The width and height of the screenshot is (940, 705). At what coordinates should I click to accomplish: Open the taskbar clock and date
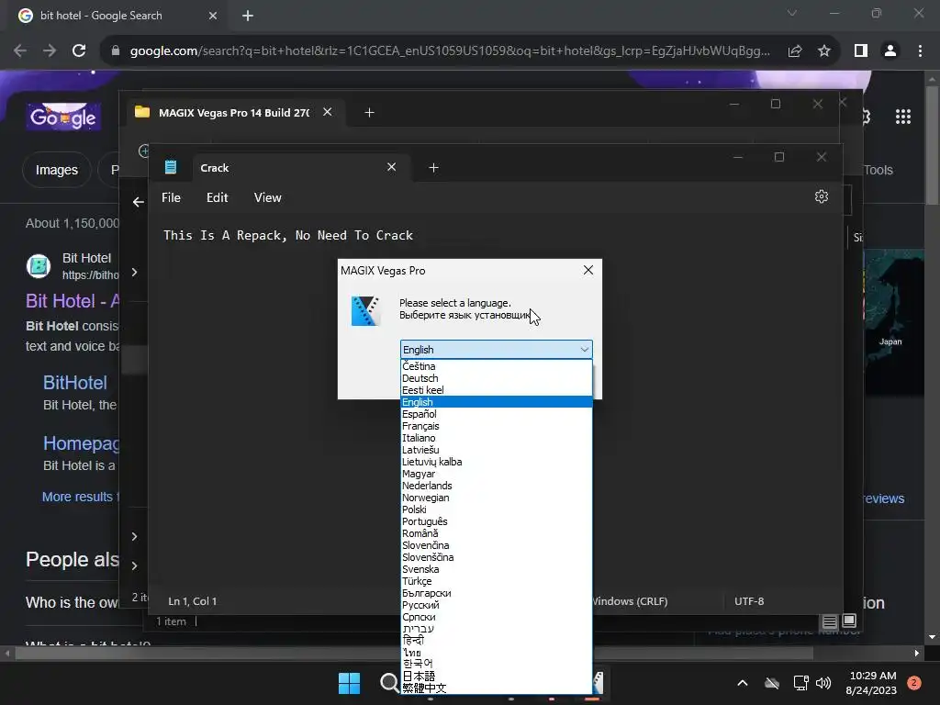[871, 683]
